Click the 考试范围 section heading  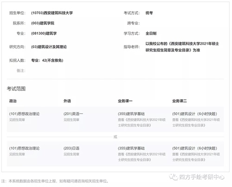pos(16,89)
